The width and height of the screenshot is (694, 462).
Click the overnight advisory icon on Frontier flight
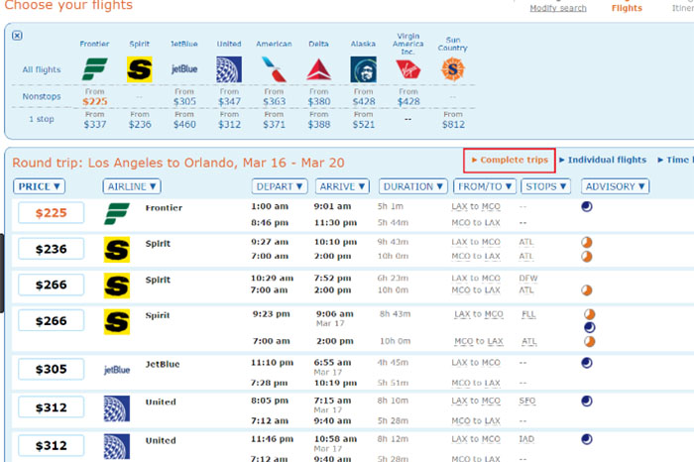pos(587,207)
